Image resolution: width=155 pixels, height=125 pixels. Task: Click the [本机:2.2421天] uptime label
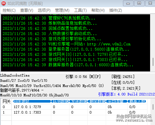click(x=126, y=88)
